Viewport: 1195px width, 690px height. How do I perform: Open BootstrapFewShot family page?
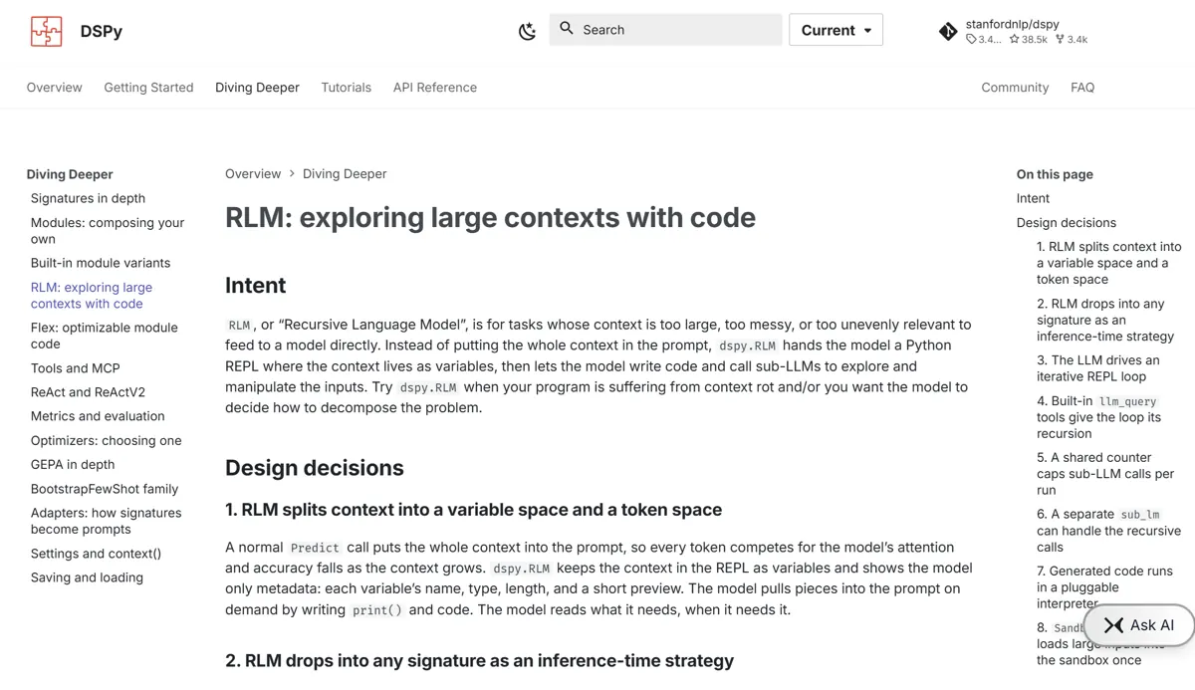105,489
